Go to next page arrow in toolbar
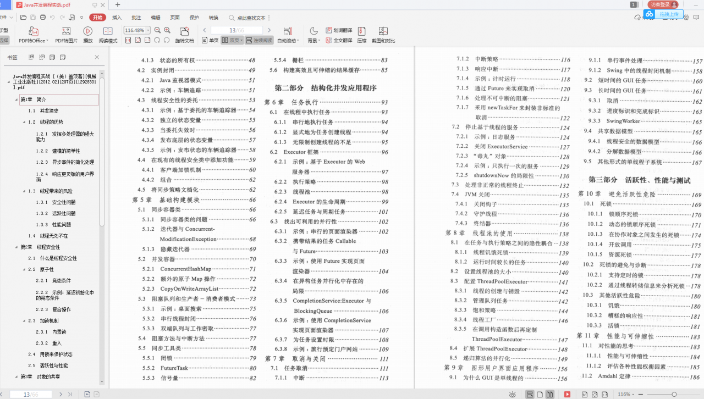The image size is (704, 399). pos(269,30)
